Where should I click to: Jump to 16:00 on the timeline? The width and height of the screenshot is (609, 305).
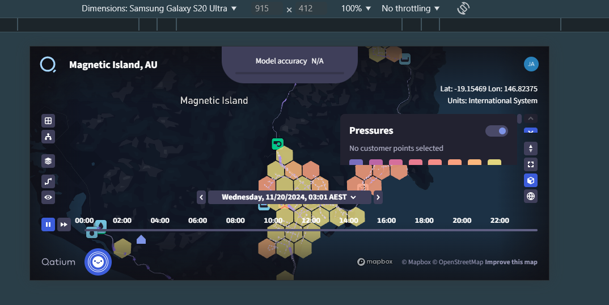pyautogui.click(x=387, y=221)
